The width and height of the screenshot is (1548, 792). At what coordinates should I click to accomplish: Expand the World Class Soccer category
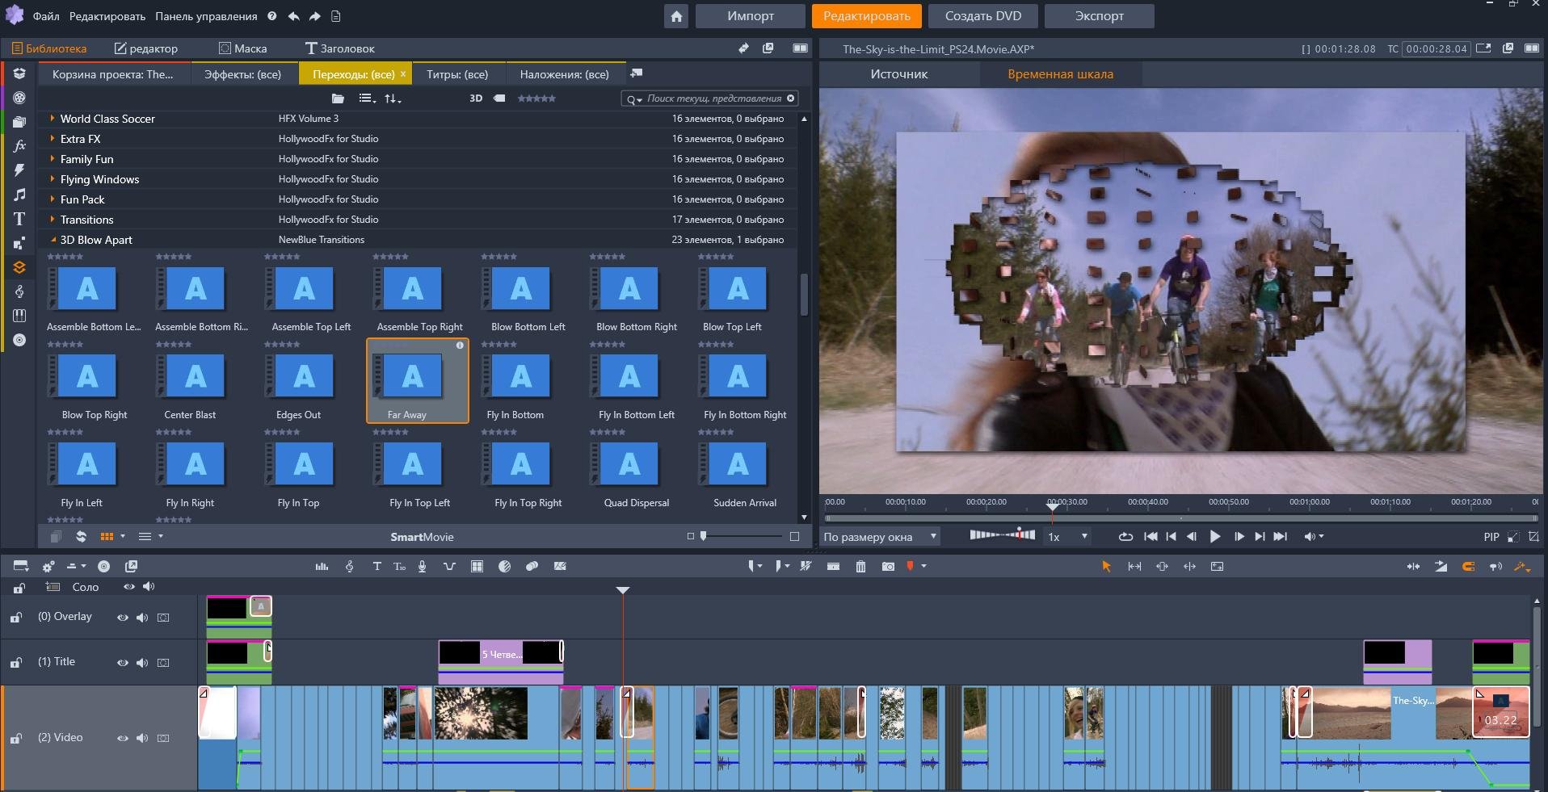53,119
